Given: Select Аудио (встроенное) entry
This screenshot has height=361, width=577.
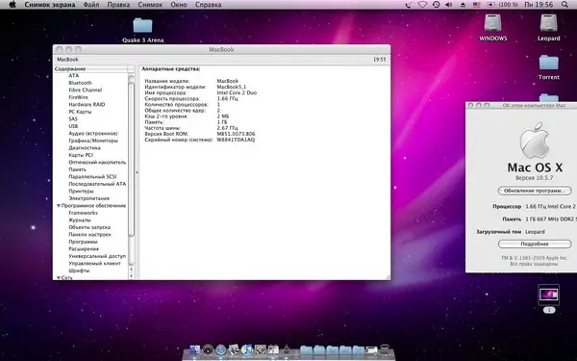Looking at the screenshot, I should (x=93, y=134).
